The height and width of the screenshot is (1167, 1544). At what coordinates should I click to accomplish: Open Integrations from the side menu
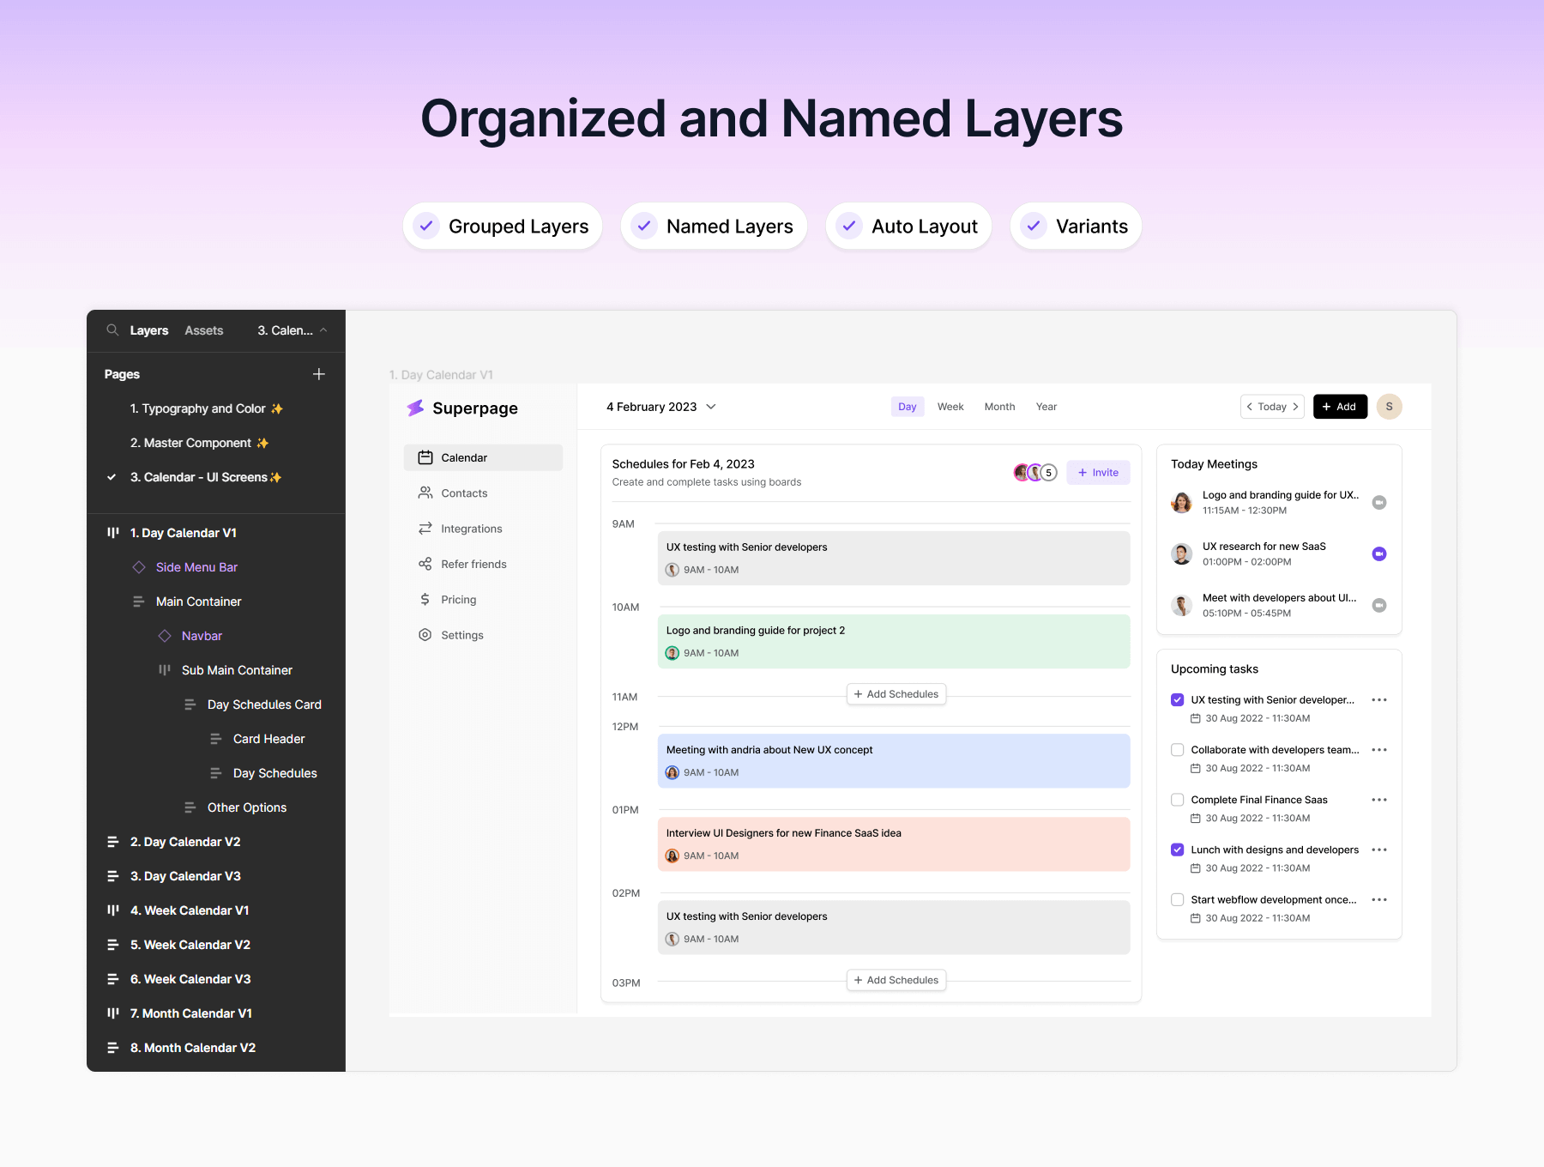(x=471, y=529)
